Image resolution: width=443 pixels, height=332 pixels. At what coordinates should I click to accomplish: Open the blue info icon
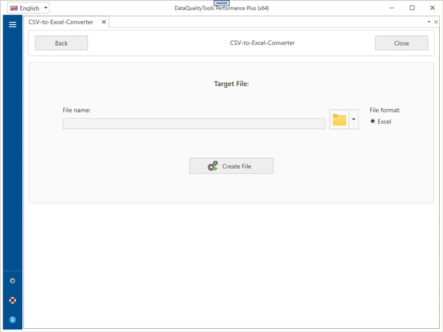[13, 319]
